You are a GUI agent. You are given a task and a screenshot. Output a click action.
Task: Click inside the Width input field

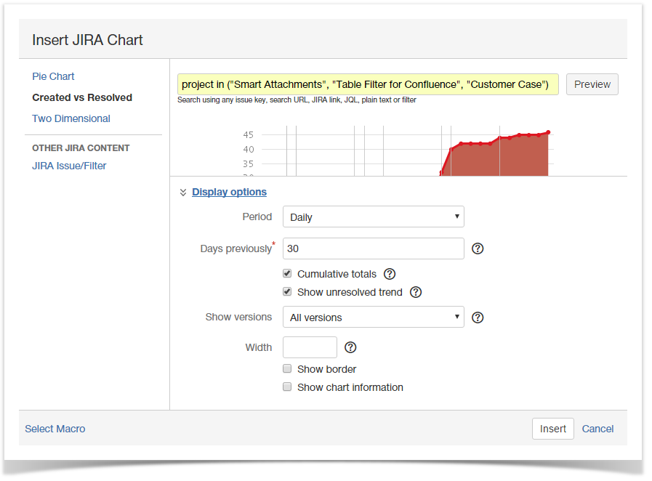point(310,347)
